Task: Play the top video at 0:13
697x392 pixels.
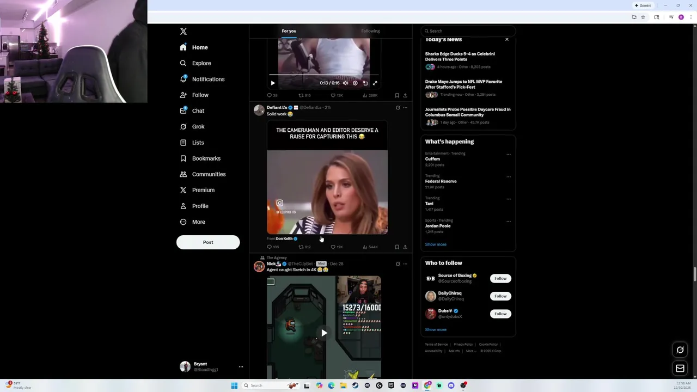Action: point(273,83)
